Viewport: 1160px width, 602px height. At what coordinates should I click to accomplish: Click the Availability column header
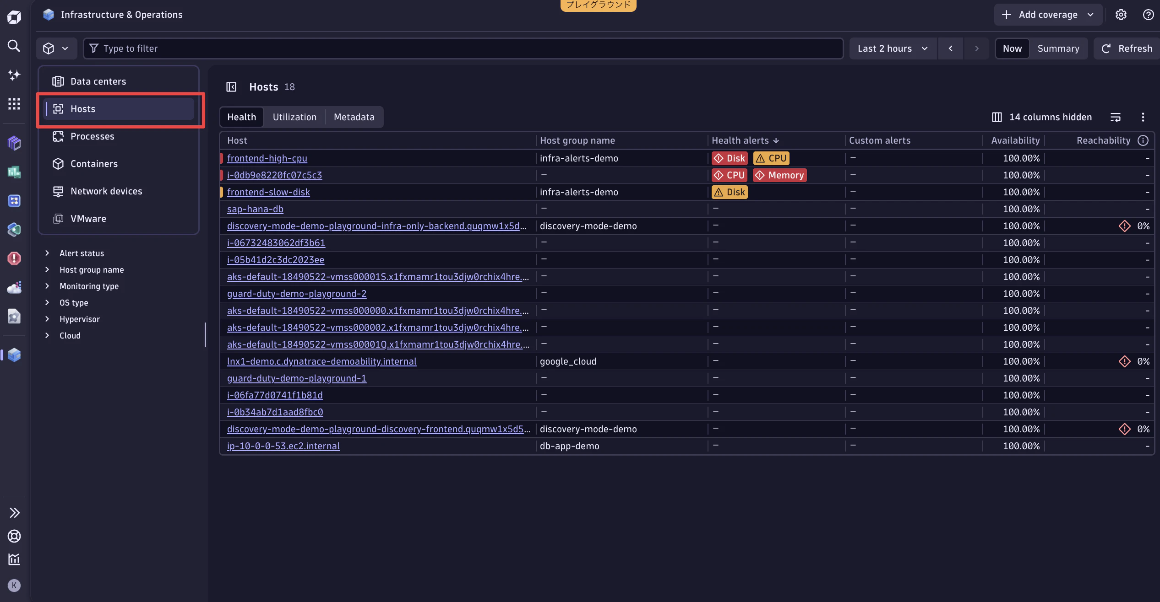tap(1015, 140)
